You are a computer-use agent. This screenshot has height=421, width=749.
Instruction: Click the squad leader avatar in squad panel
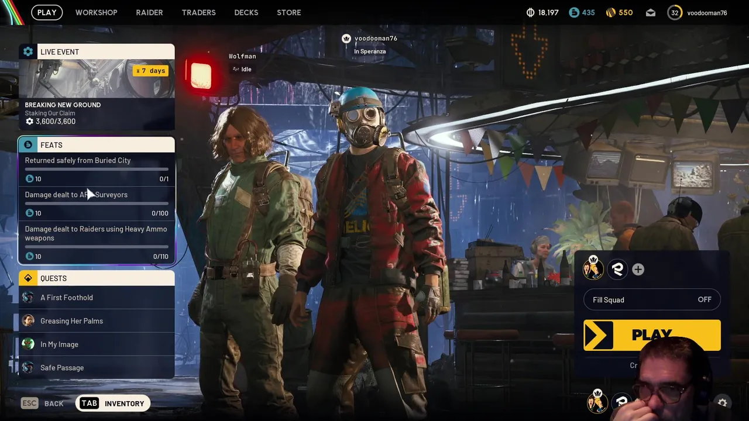pyautogui.click(x=593, y=268)
